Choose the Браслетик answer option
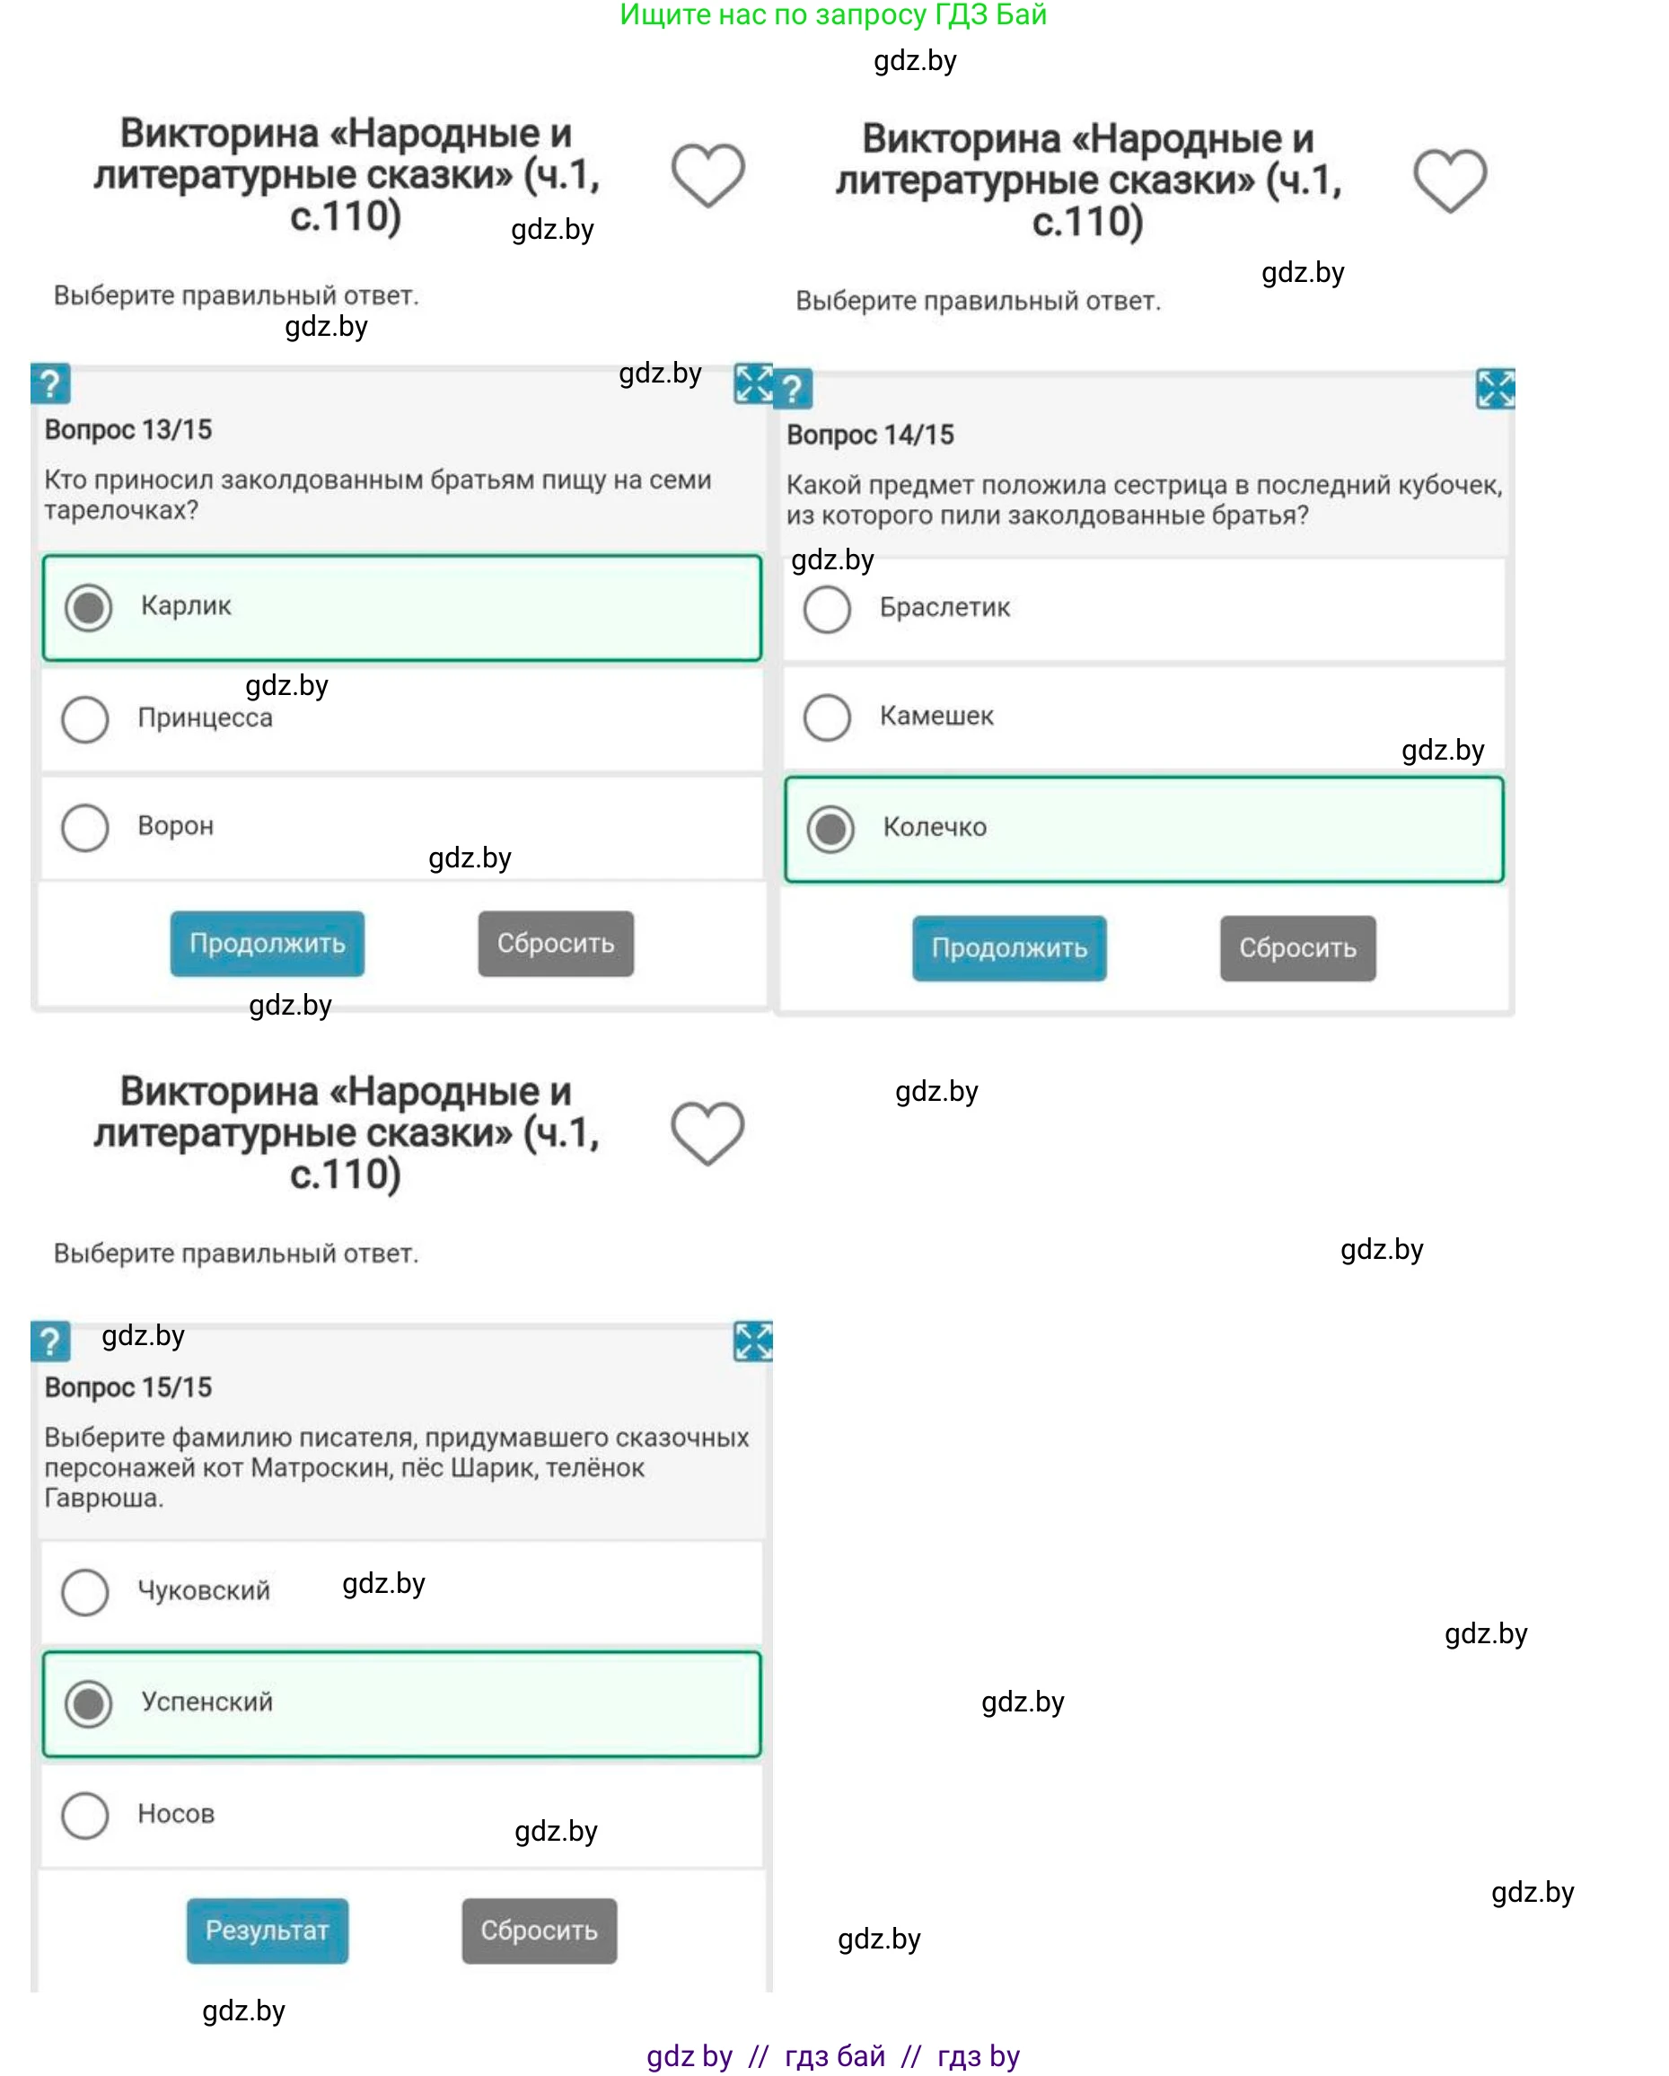 [x=828, y=609]
